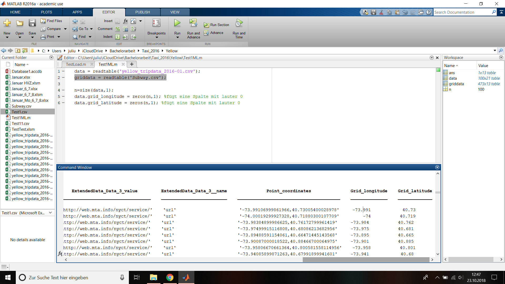This screenshot has width=505, height=284.
Task: Expand the Go To dropdown
Action: [x=91, y=29]
